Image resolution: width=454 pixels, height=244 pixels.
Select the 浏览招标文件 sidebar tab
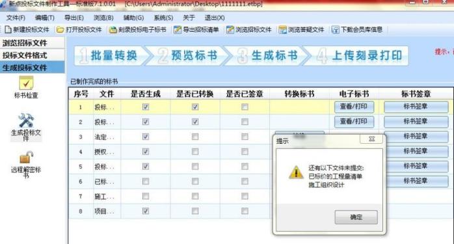point(32,43)
